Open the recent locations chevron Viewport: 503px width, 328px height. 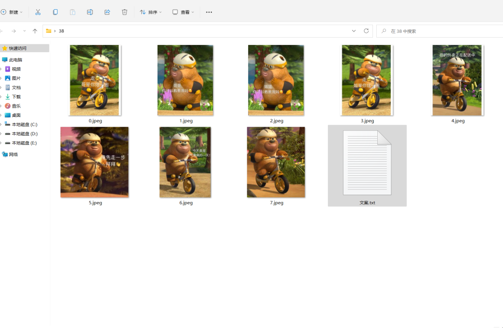click(24, 31)
